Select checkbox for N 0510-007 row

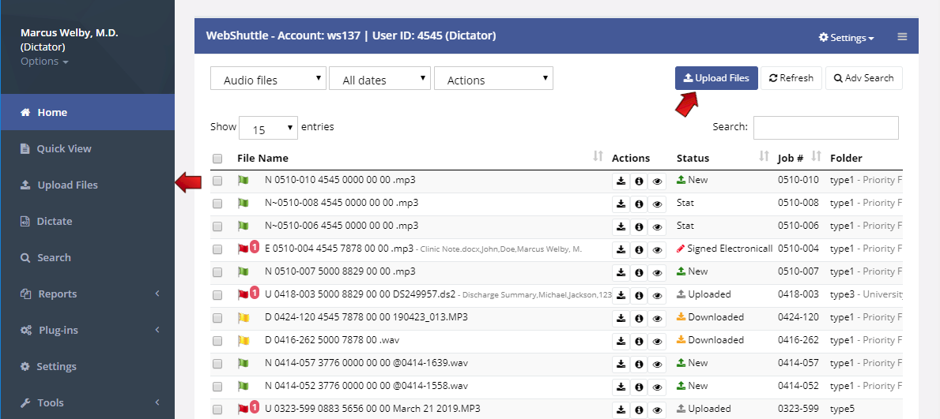pyautogui.click(x=217, y=271)
